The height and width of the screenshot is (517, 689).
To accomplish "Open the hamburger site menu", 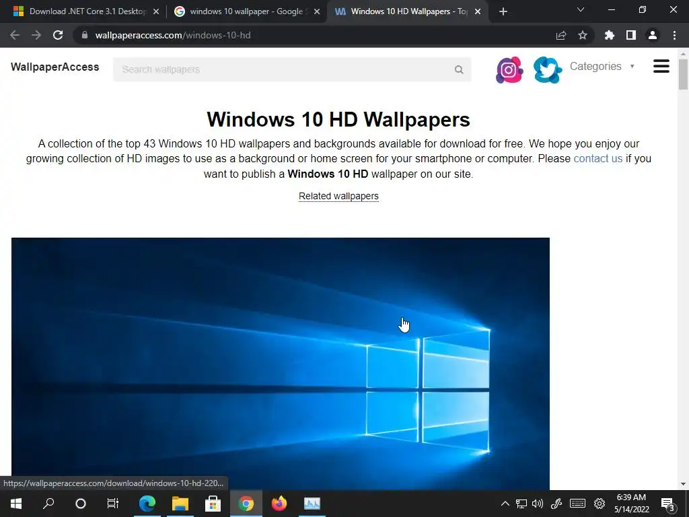I will click(x=661, y=67).
